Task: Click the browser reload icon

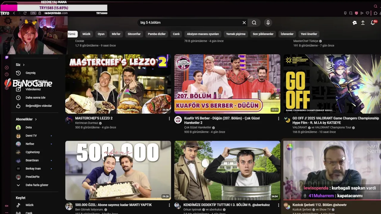Action: click(25, 13)
